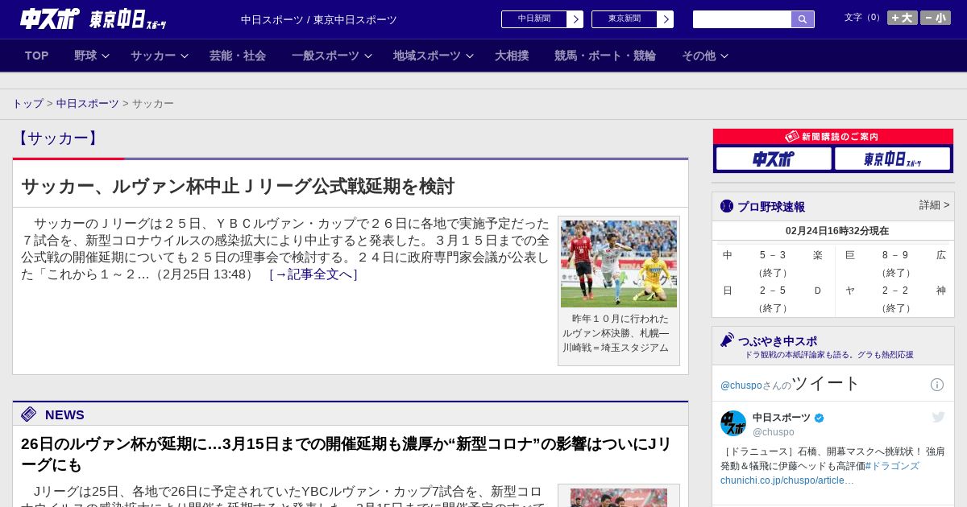Screen dimensions: 967x507
Task: Click 中 5-3 楽 score cell
Action: (x=773, y=263)
